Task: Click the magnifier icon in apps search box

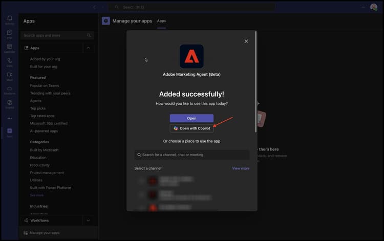Action: 89,35
